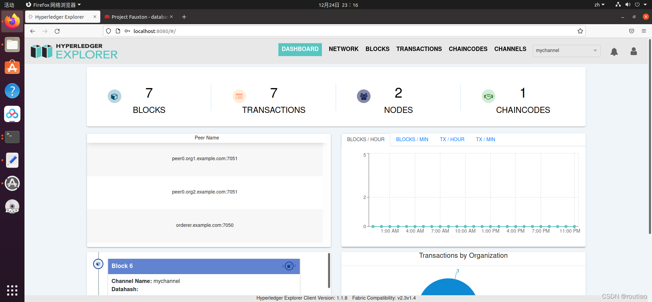
Task: Go forward in Firefox
Action: pyautogui.click(x=45, y=31)
